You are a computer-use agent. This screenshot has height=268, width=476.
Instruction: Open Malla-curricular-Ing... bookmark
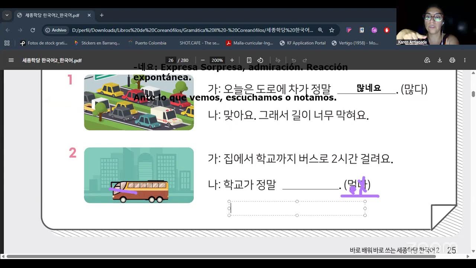coord(250,43)
